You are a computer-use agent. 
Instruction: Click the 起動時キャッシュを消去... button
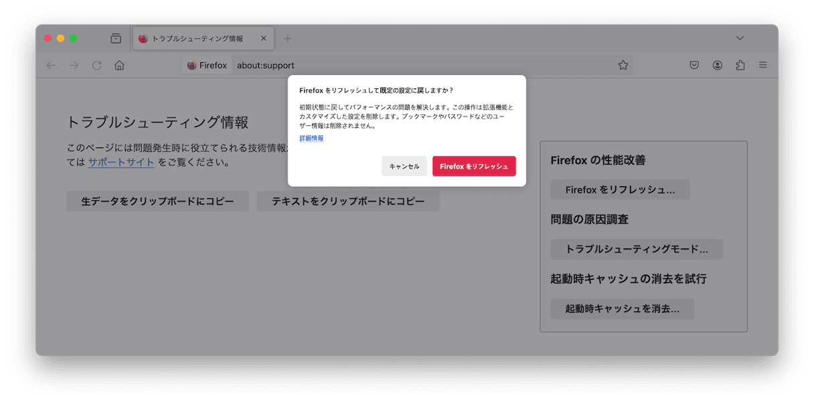[622, 309]
